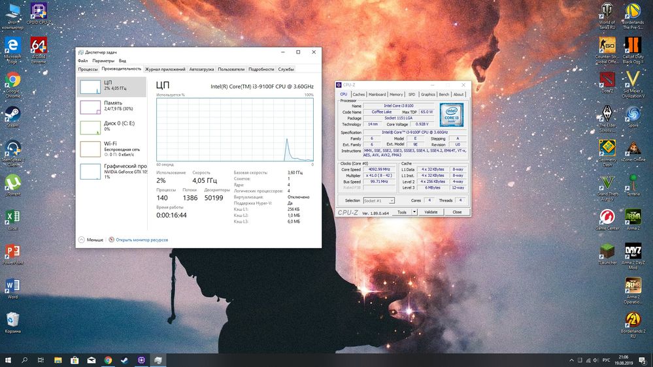Select Диск 0 (C: E:) item
The width and height of the screenshot is (653, 367).
pyautogui.click(x=112, y=127)
